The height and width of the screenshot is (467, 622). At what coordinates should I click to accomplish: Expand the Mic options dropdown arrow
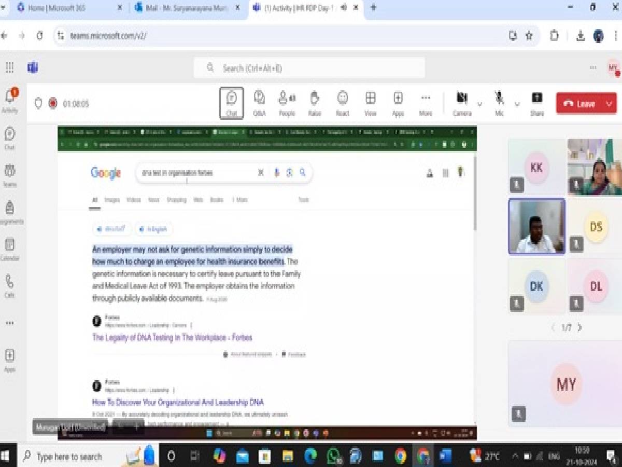[x=517, y=104]
